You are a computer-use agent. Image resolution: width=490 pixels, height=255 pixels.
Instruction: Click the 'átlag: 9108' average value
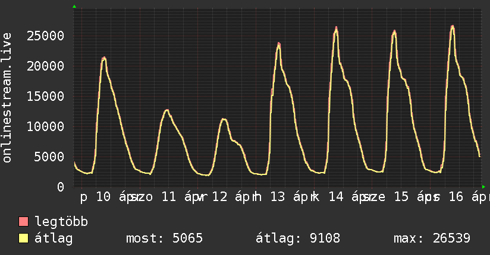pyautogui.click(x=298, y=238)
